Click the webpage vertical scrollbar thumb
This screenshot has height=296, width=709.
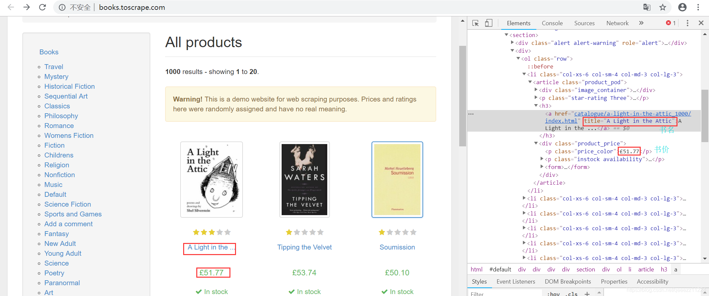(462, 96)
